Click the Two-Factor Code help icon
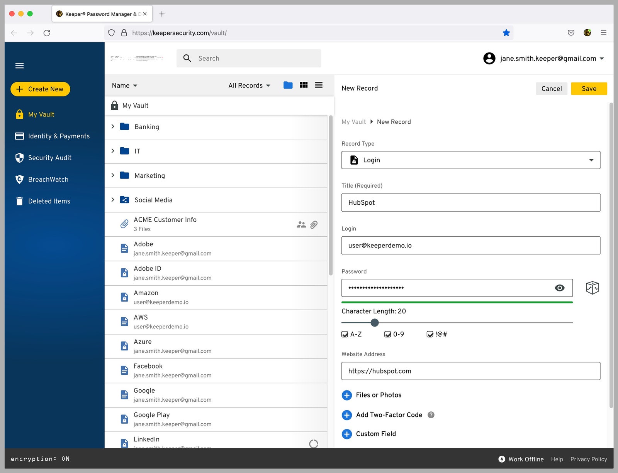 point(431,415)
